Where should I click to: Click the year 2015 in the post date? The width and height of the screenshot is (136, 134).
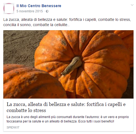point(39,11)
